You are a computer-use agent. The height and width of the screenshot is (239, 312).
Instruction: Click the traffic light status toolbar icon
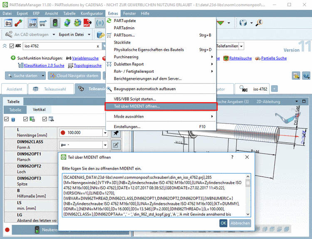55,23
